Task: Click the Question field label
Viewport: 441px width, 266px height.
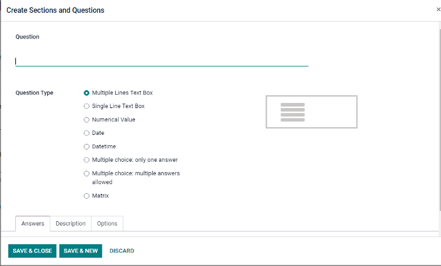Action: 27,37
